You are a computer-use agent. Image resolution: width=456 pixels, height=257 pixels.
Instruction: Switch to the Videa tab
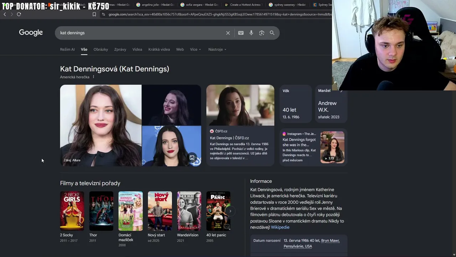[x=137, y=49]
